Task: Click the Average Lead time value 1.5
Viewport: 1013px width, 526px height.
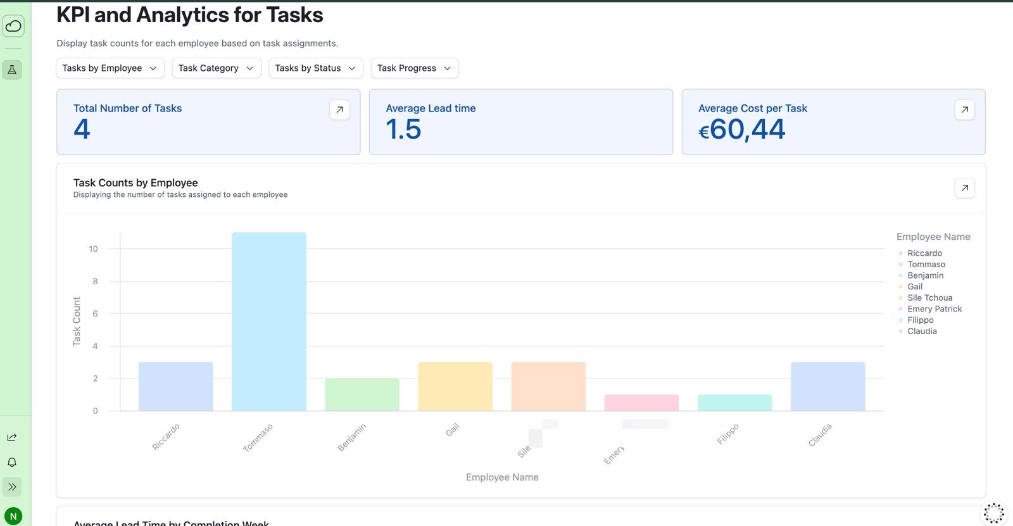Action: pyautogui.click(x=403, y=130)
